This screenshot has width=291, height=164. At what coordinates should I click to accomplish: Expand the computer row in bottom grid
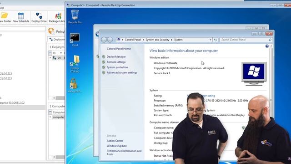tap(50, 117)
